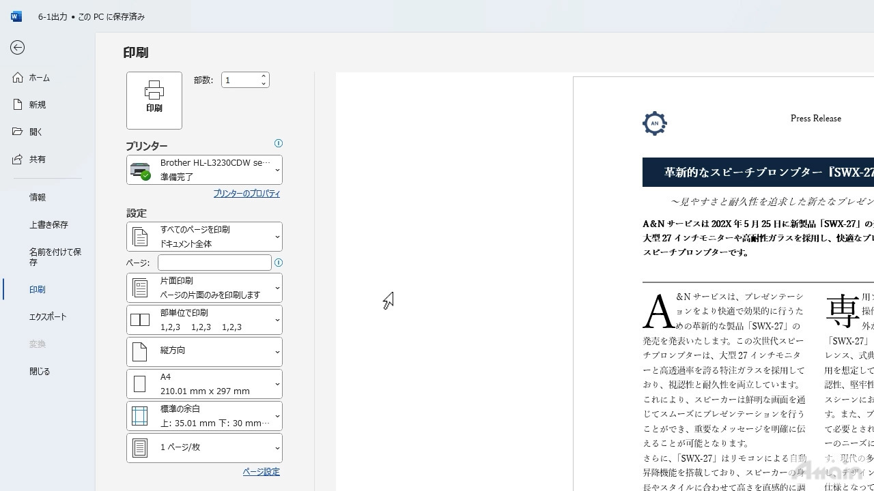The width and height of the screenshot is (874, 491).
Task: Click the pages per sheet icon
Action: [x=140, y=448]
